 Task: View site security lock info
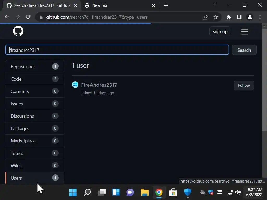click(x=41, y=17)
